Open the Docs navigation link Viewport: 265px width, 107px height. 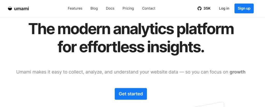click(x=110, y=9)
